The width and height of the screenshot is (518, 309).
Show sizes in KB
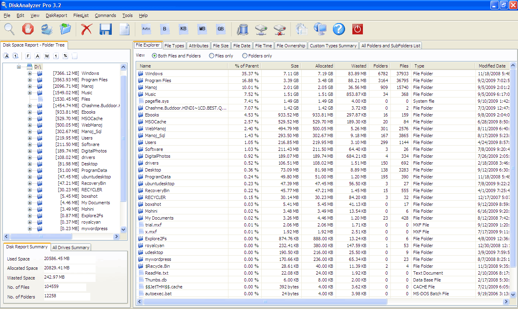(x=183, y=29)
